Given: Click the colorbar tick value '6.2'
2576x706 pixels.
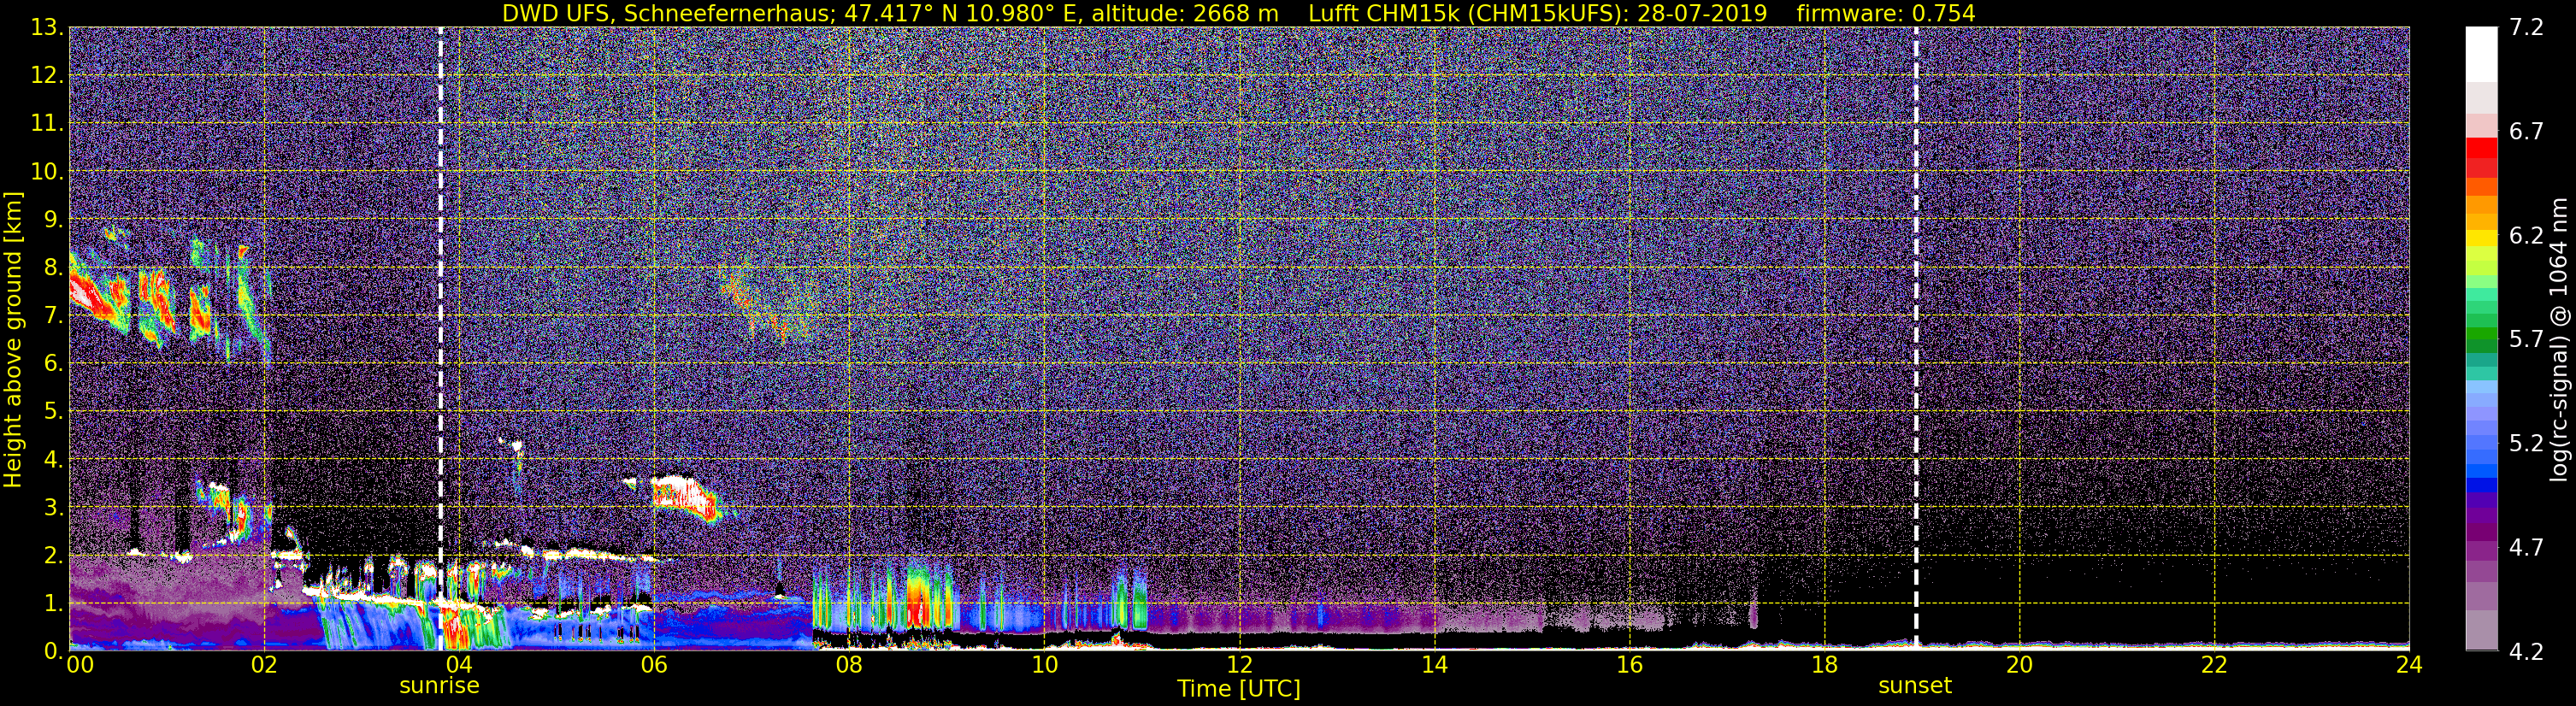Looking at the screenshot, I should [x=2526, y=236].
